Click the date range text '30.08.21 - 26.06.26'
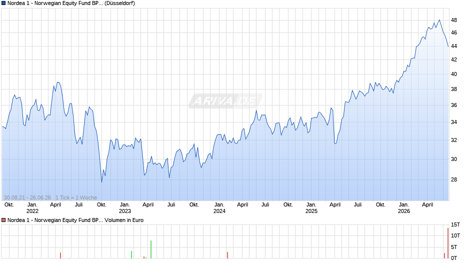Viewport: 470px width, 263px height. [x=27, y=197]
